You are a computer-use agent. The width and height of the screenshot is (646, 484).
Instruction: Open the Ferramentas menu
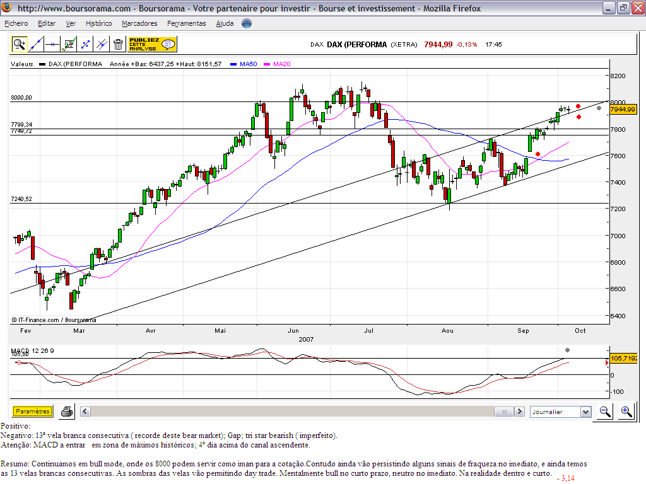pos(187,23)
